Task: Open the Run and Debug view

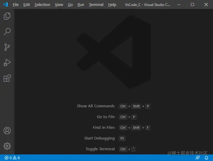Action: pos(7,63)
